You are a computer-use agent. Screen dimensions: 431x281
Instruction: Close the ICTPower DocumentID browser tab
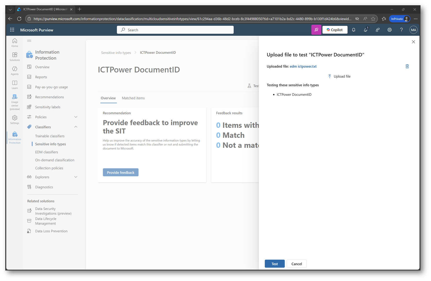[x=71, y=9]
